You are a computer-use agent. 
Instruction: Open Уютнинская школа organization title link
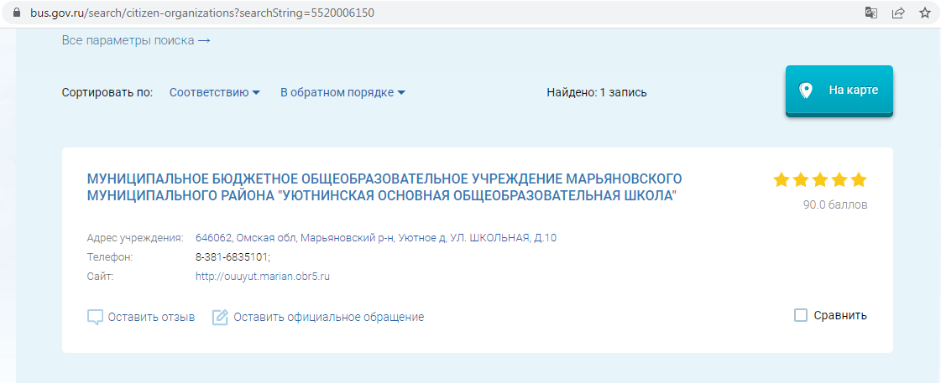(x=384, y=188)
